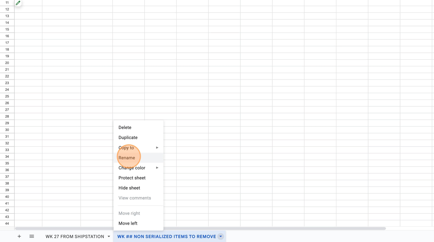Select Delete from the sheet menu

click(x=125, y=128)
